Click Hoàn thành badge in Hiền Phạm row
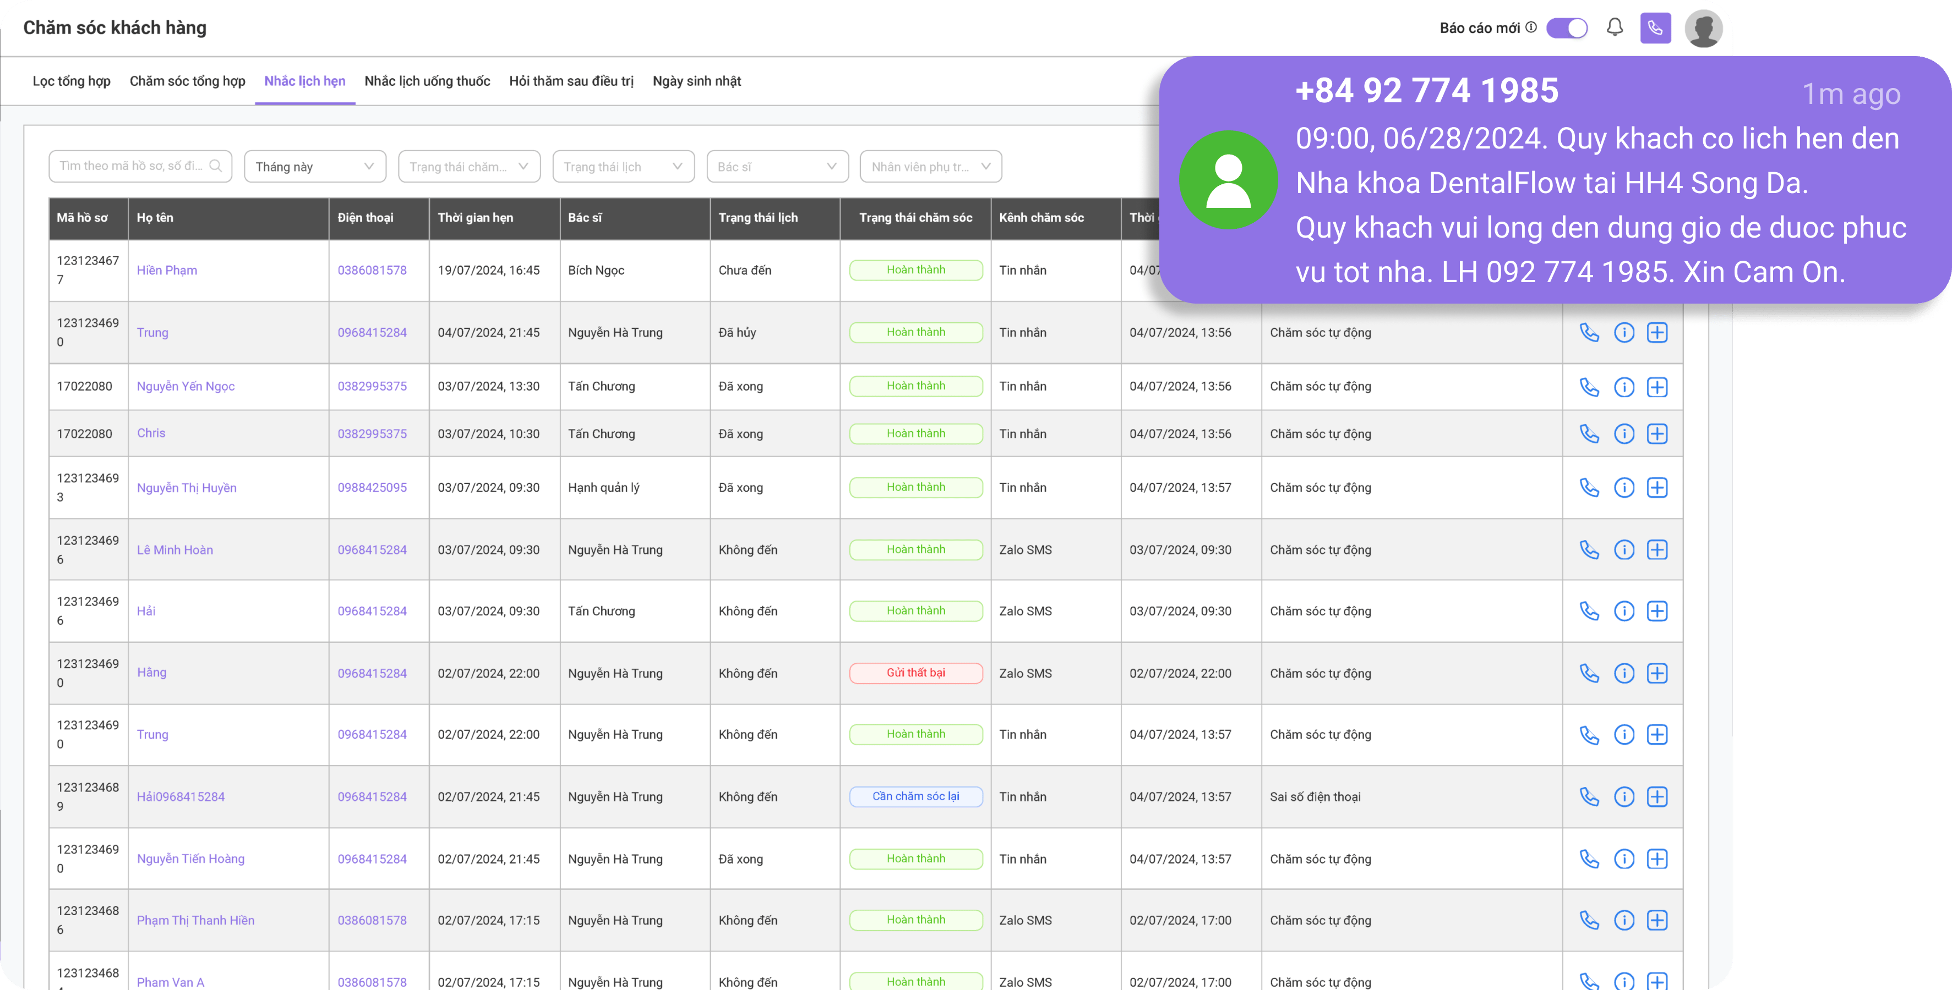This screenshot has height=990, width=1952. (915, 270)
